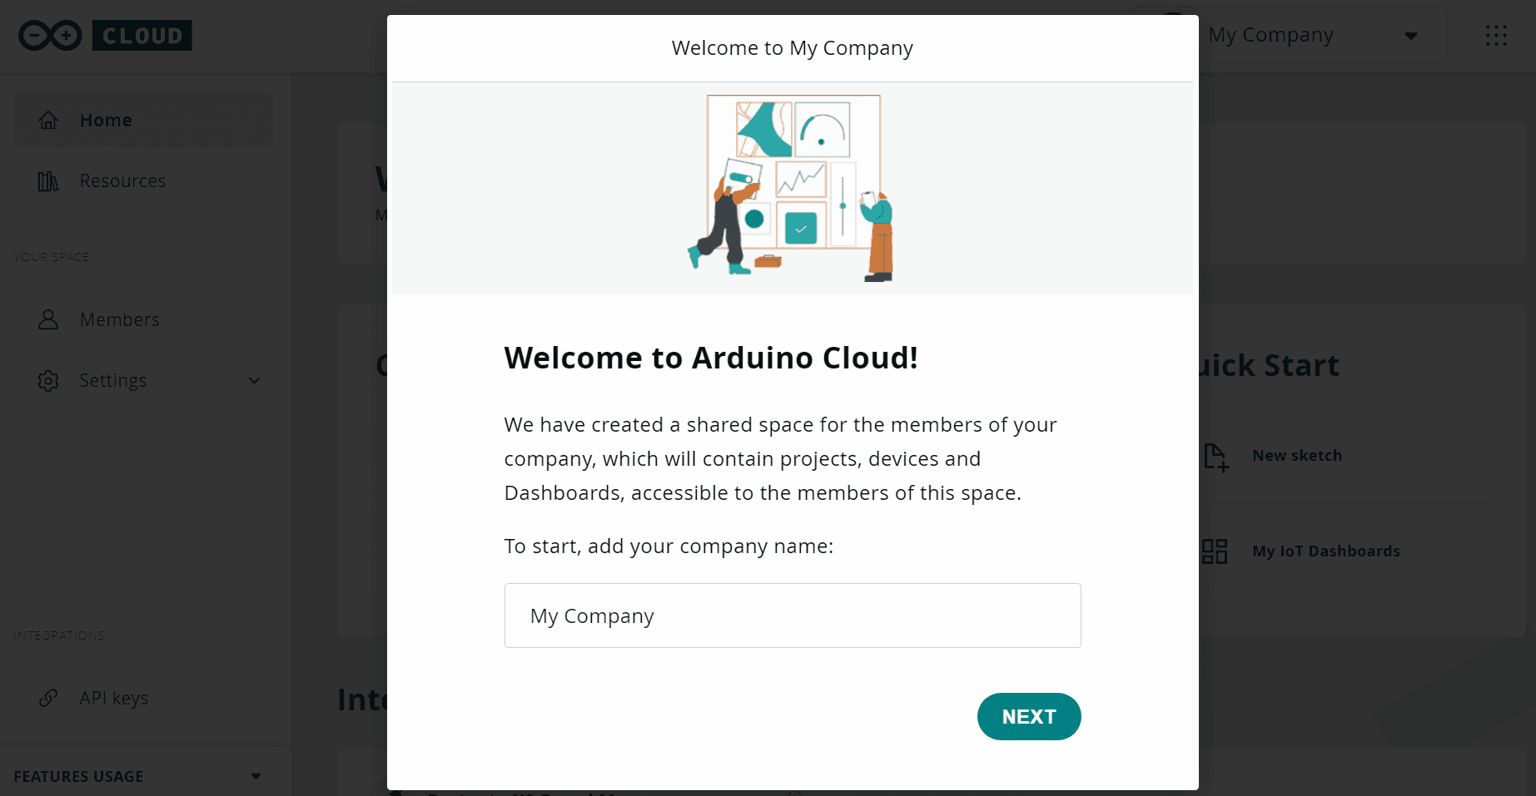Open the New sketch link
This screenshot has height=796, width=1536.
(1297, 456)
